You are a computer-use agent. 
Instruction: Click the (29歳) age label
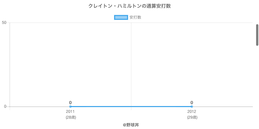pos(192,117)
